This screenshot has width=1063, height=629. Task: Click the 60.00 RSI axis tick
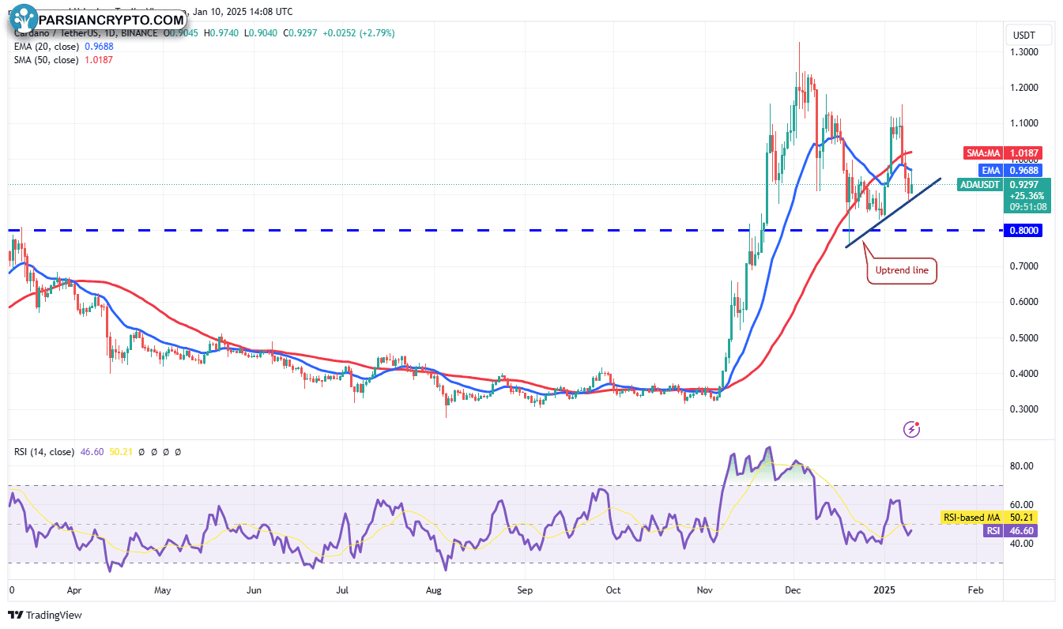tap(1023, 505)
